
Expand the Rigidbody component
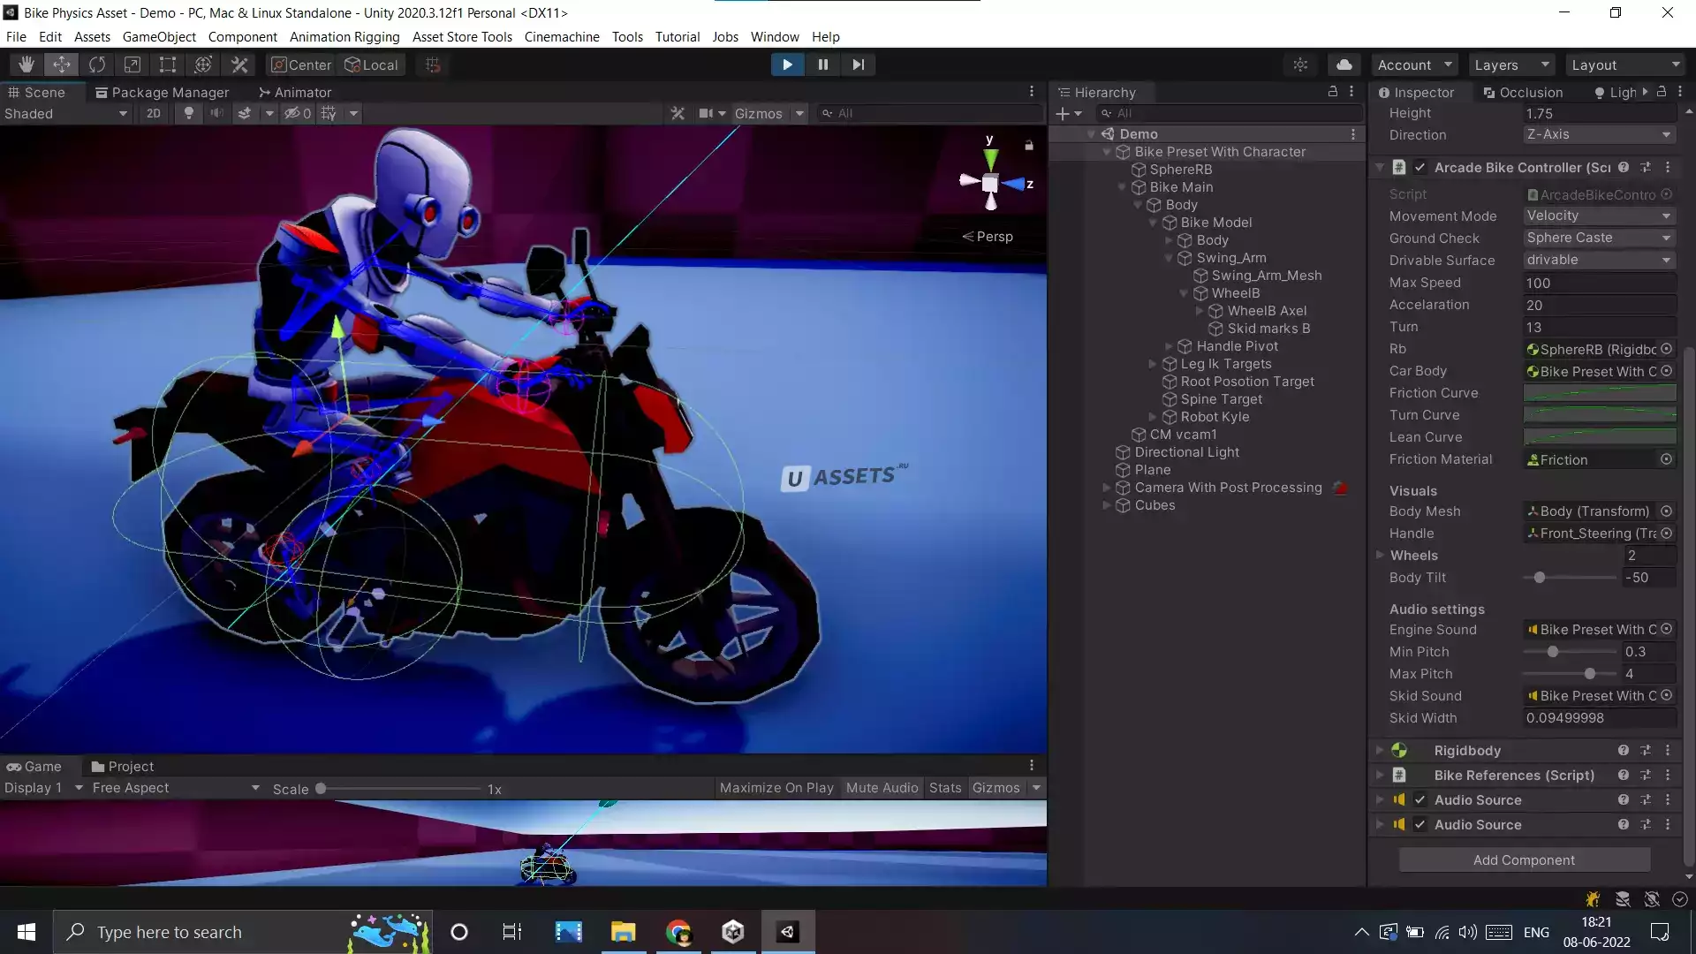coord(1380,750)
